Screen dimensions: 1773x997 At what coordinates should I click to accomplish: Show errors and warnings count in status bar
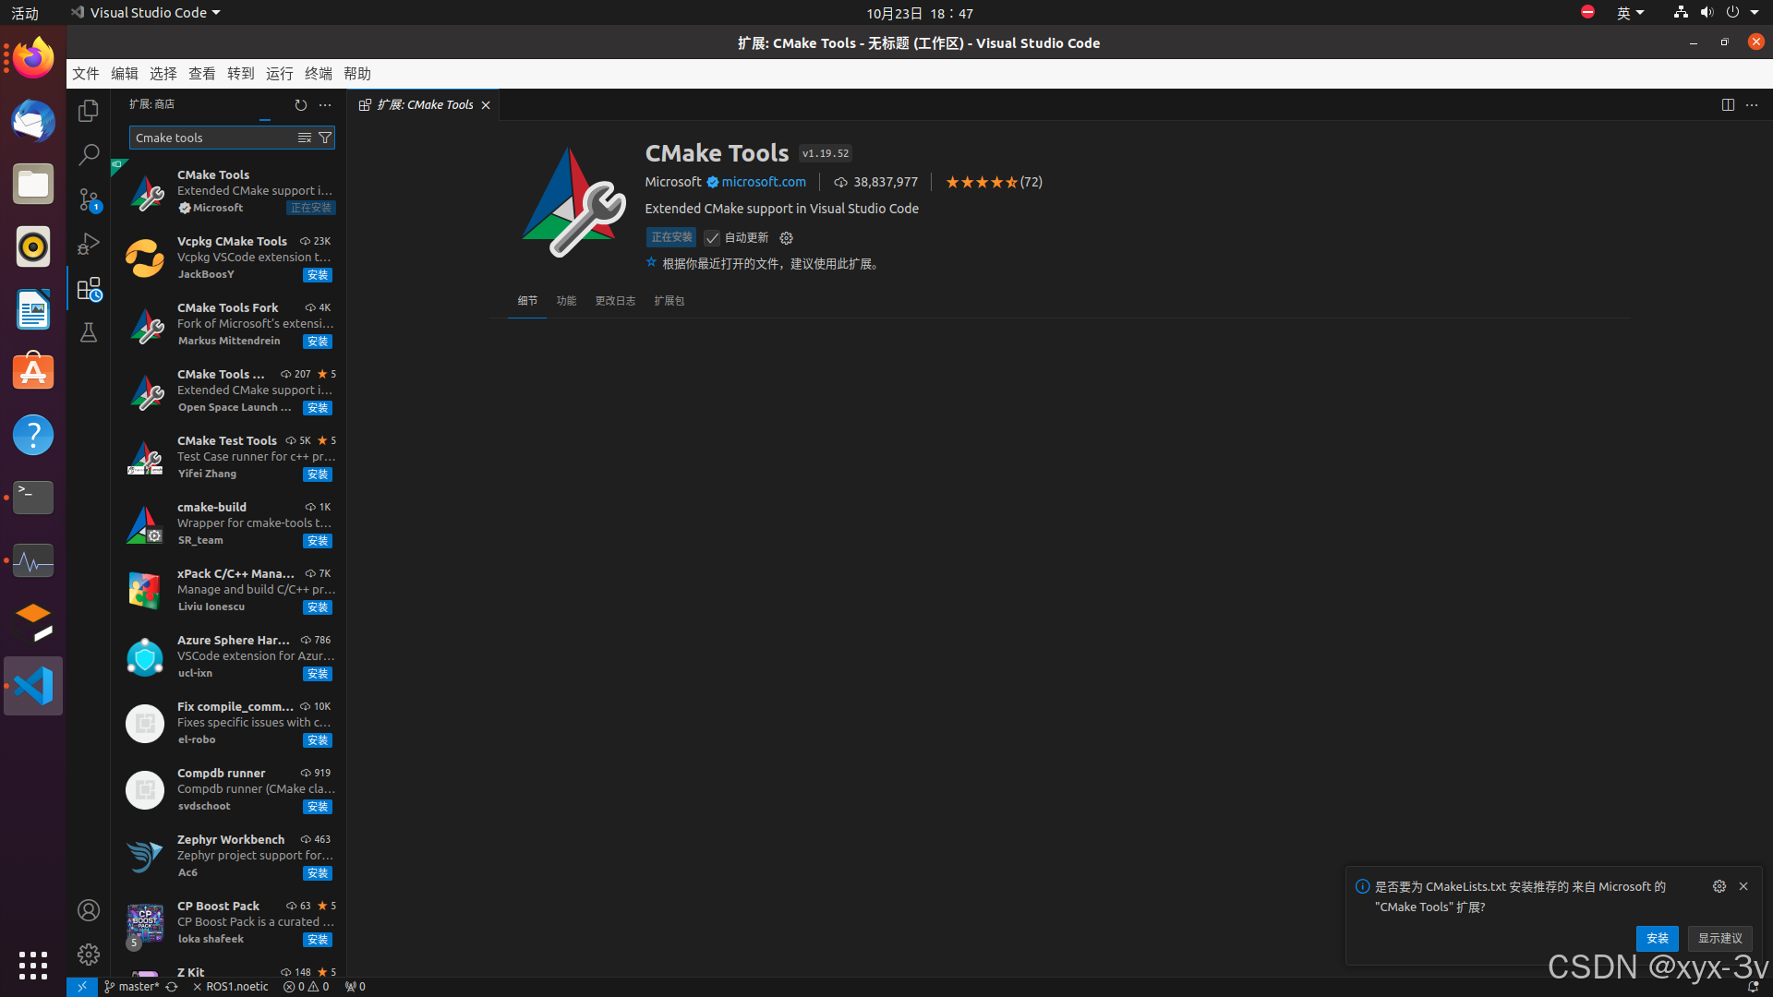306,987
